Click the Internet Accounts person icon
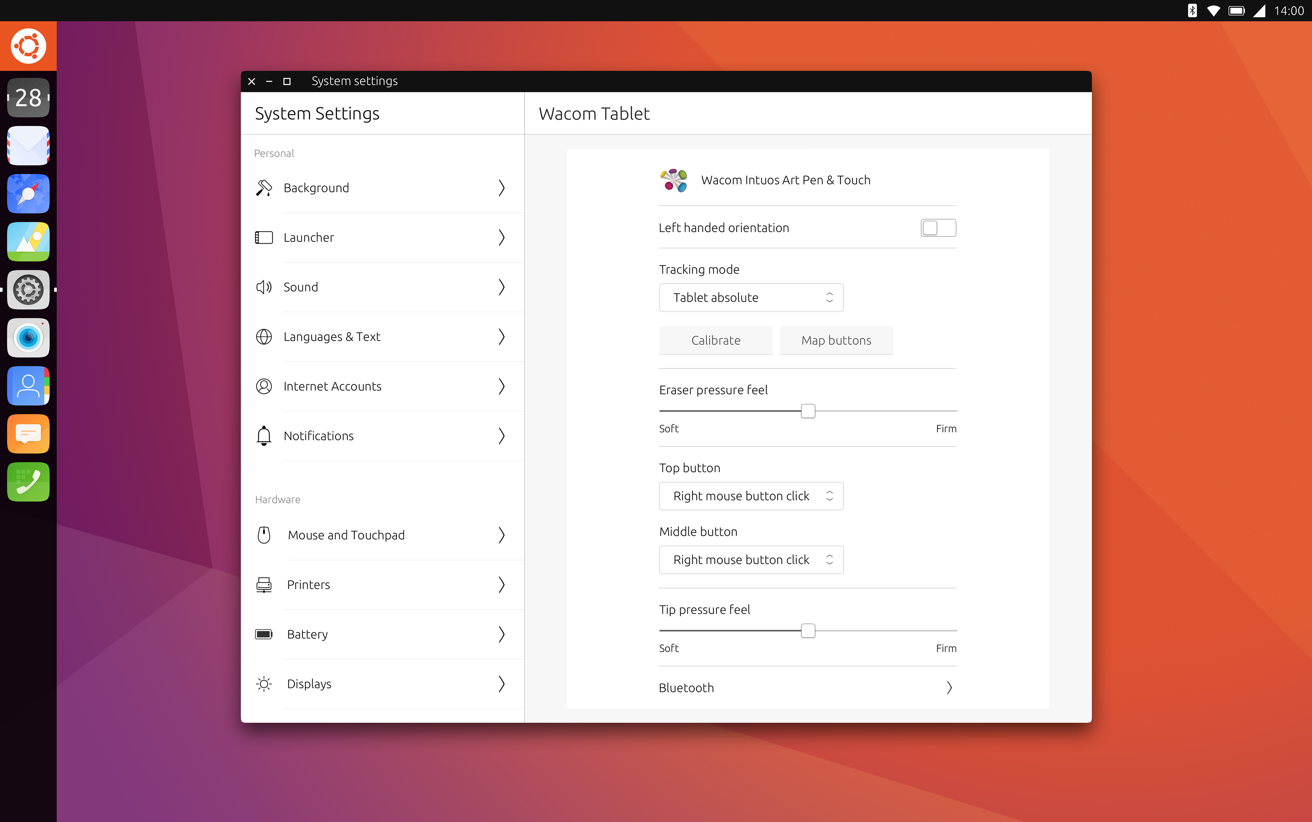This screenshot has height=822, width=1312. (264, 386)
